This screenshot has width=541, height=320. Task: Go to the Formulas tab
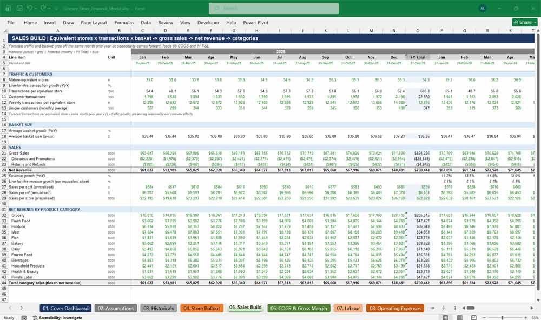pyautogui.click(x=124, y=22)
